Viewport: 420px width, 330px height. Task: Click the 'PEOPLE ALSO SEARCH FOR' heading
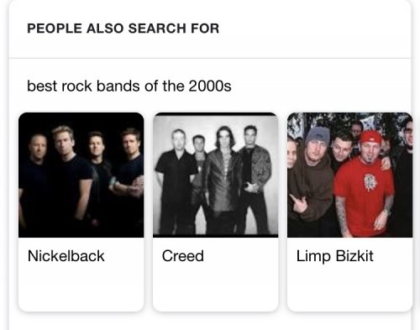pyautogui.click(x=123, y=29)
